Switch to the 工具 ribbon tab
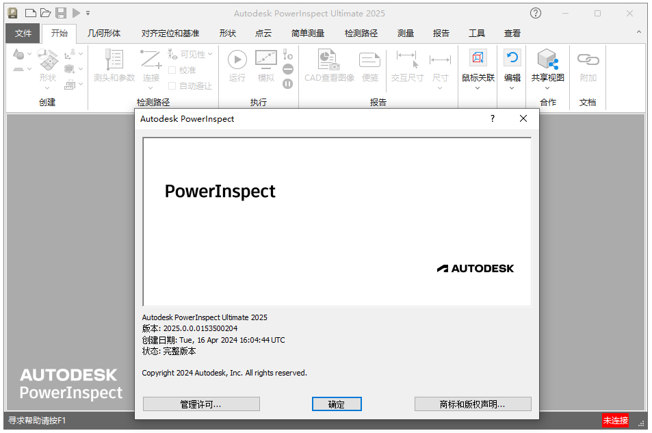Viewport: 652px width, 433px height. click(x=477, y=34)
